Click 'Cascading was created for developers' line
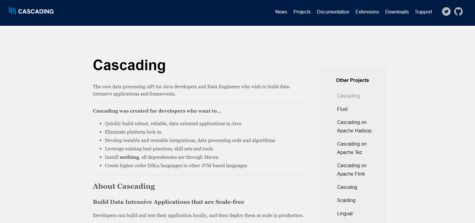Viewport: 475px width, 223px height. coord(157,111)
